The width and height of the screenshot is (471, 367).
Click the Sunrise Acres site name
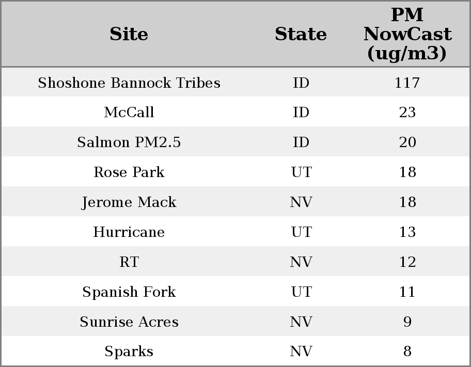pyautogui.click(x=129, y=322)
